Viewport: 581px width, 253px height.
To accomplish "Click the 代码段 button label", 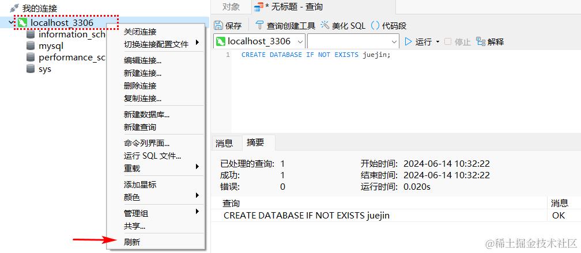I will point(394,25).
